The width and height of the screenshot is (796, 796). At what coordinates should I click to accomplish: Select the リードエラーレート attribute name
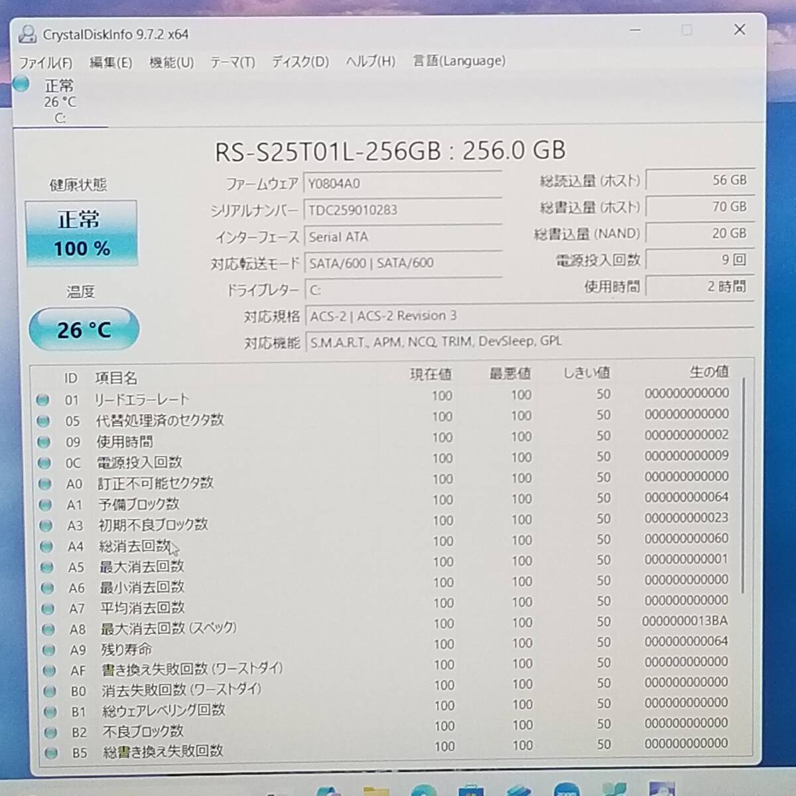point(141,399)
